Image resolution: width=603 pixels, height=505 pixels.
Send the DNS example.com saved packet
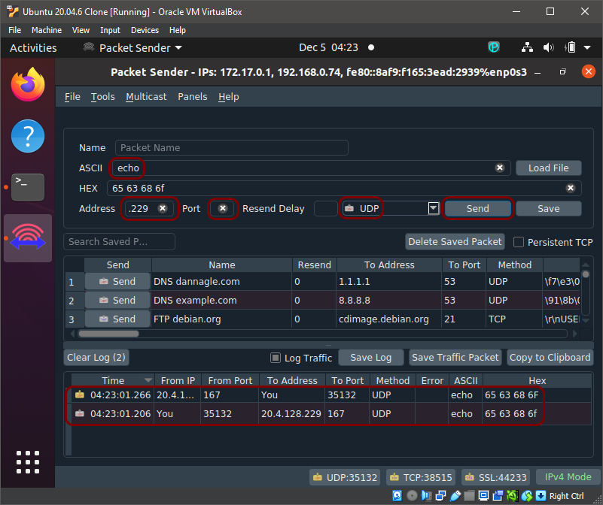click(x=117, y=301)
